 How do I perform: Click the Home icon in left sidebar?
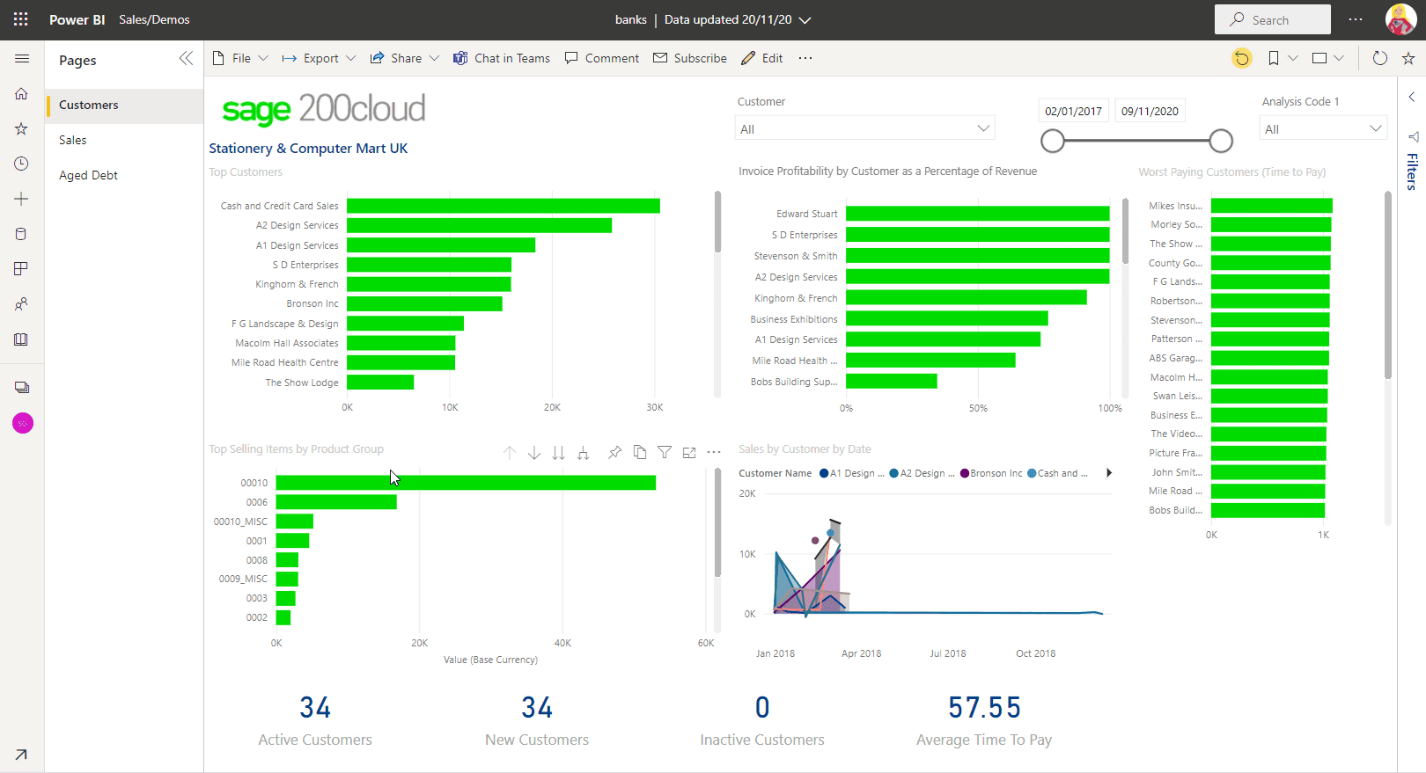pyautogui.click(x=21, y=94)
